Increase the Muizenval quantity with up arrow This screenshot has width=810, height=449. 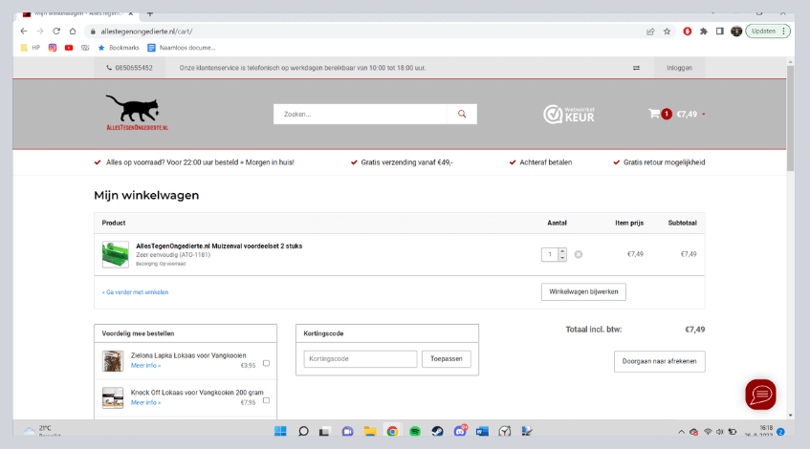pos(562,251)
